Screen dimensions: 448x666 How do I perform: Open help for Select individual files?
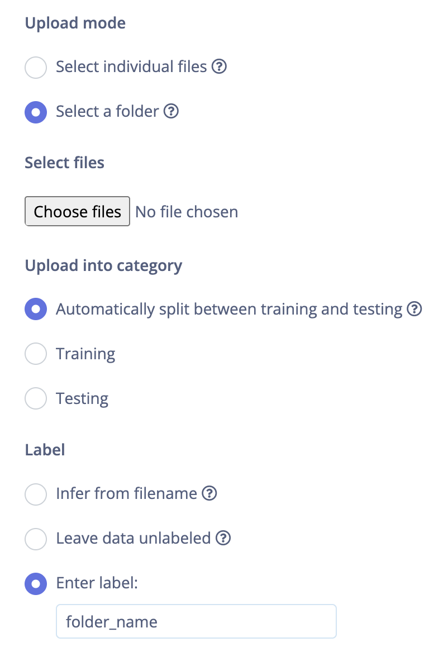(220, 68)
